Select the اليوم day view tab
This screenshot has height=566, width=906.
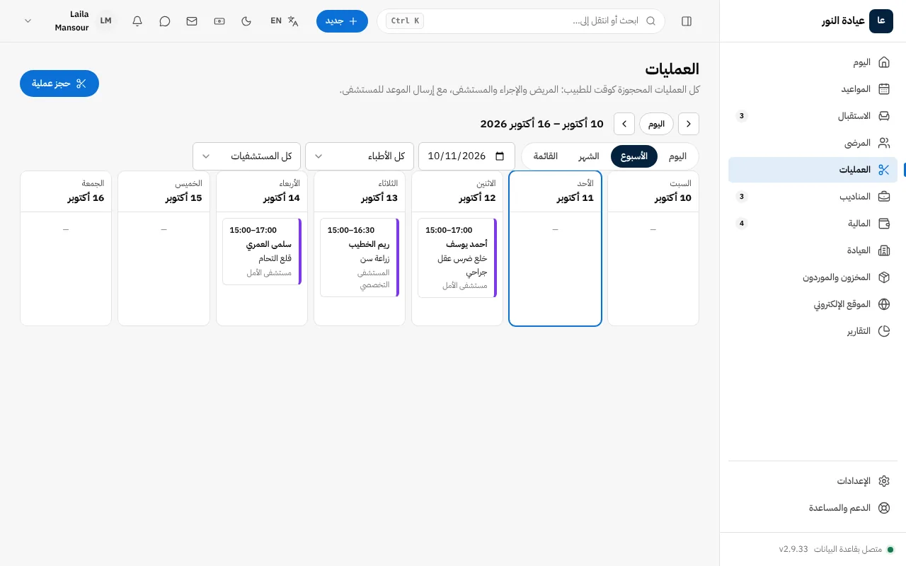pos(677,156)
